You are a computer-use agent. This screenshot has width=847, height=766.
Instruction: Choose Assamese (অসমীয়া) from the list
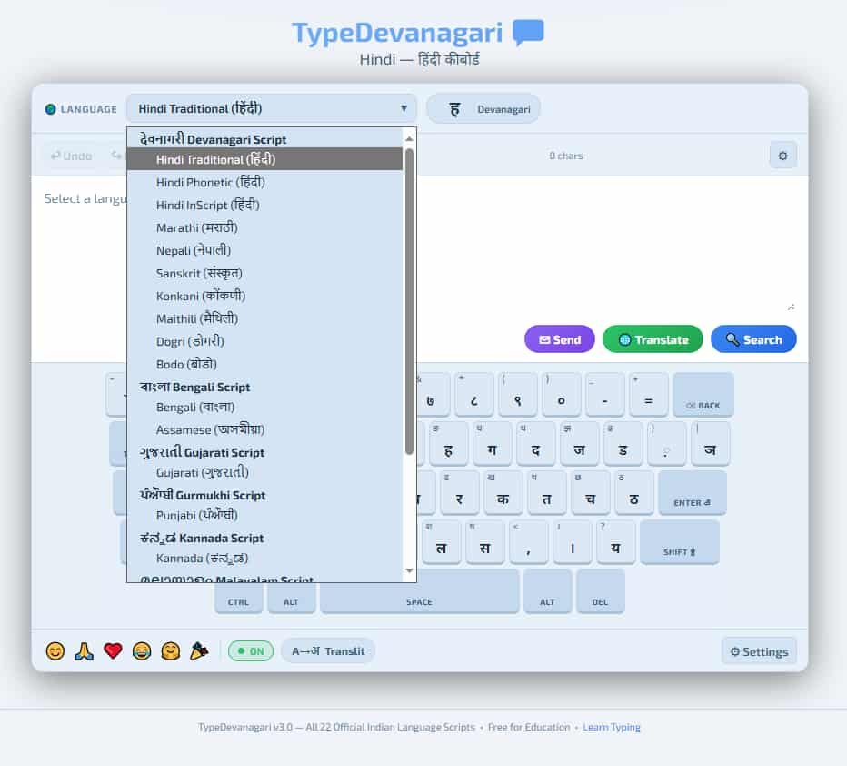264,429
